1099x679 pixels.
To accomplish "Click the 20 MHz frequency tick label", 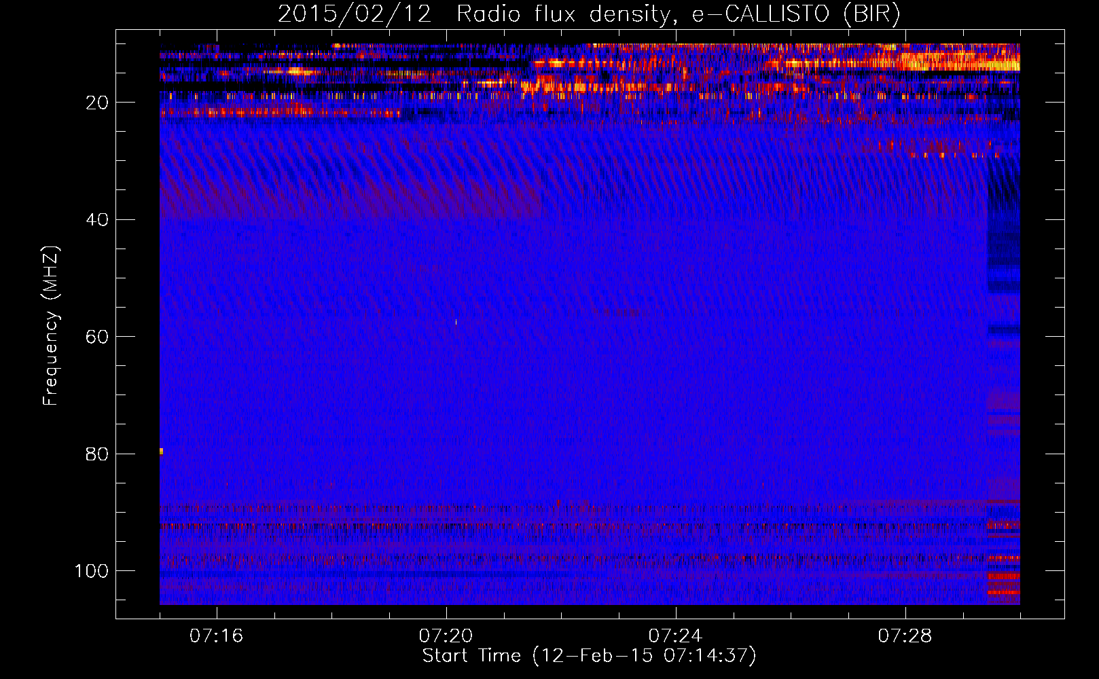I will coord(97,103).
